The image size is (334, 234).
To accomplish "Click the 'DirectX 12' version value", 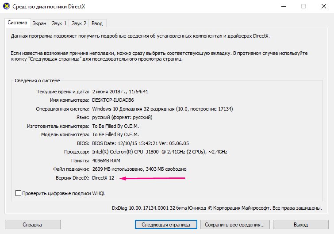I will pos(103,178).
